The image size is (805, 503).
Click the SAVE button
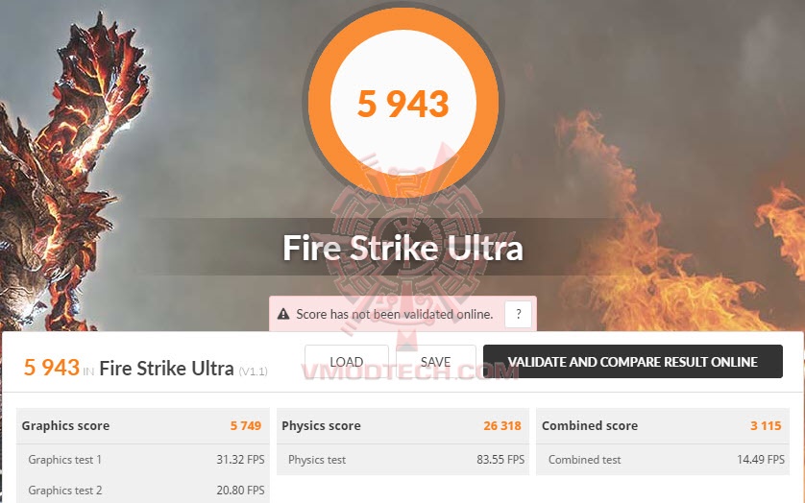click(435, 361)
